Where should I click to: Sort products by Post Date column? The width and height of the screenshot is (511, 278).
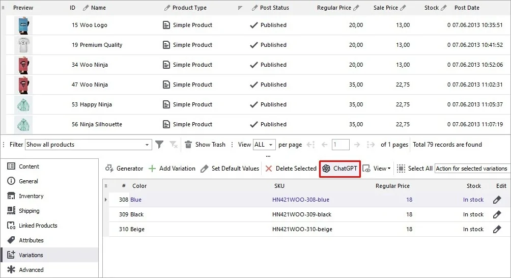[x=467, y=8]
